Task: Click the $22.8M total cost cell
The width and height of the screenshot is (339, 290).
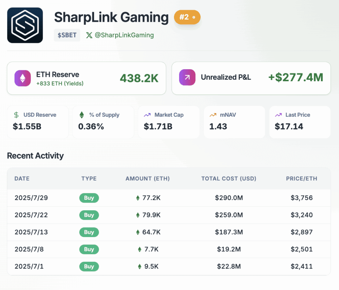Action: tap(229, 266)
